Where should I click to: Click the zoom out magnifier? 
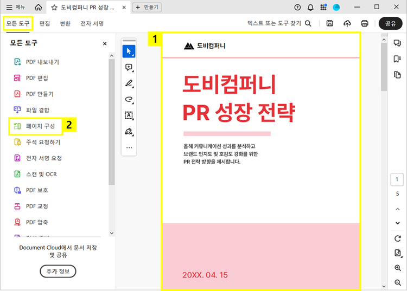(x=397, y=282)
